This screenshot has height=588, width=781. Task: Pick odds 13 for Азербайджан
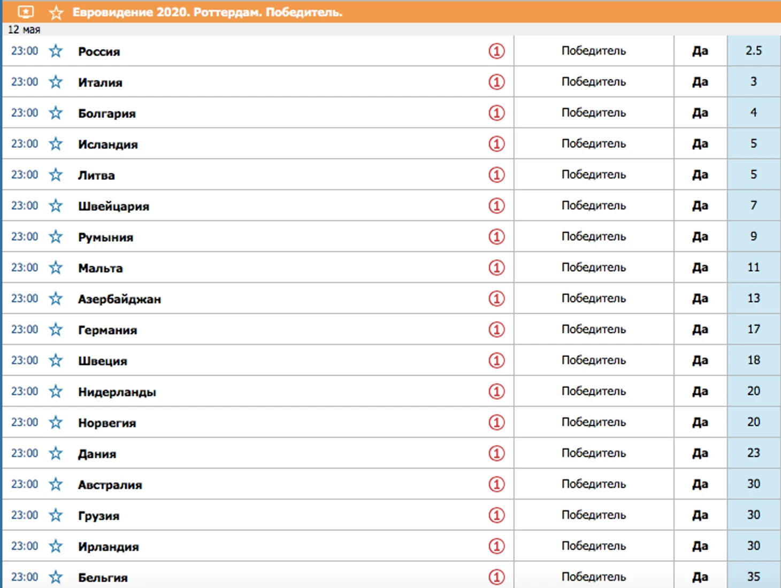754,299
